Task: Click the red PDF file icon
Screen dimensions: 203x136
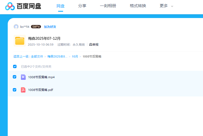Action: coord(23,90)
